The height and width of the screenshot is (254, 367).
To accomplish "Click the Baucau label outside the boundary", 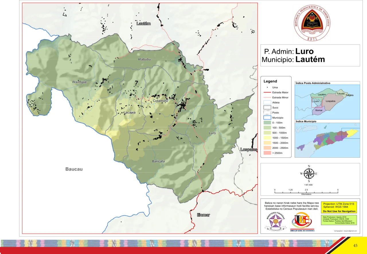I will point(74,169).
